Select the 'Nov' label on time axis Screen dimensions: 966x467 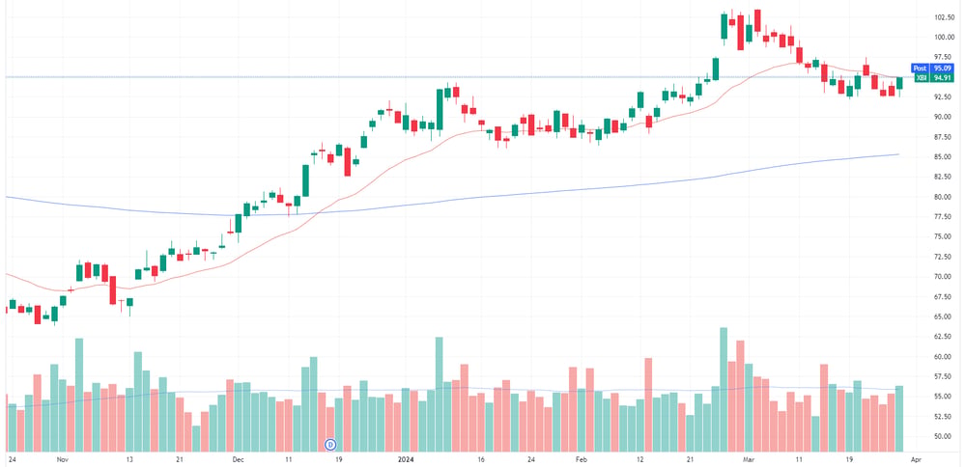click(x=62, y=459)
